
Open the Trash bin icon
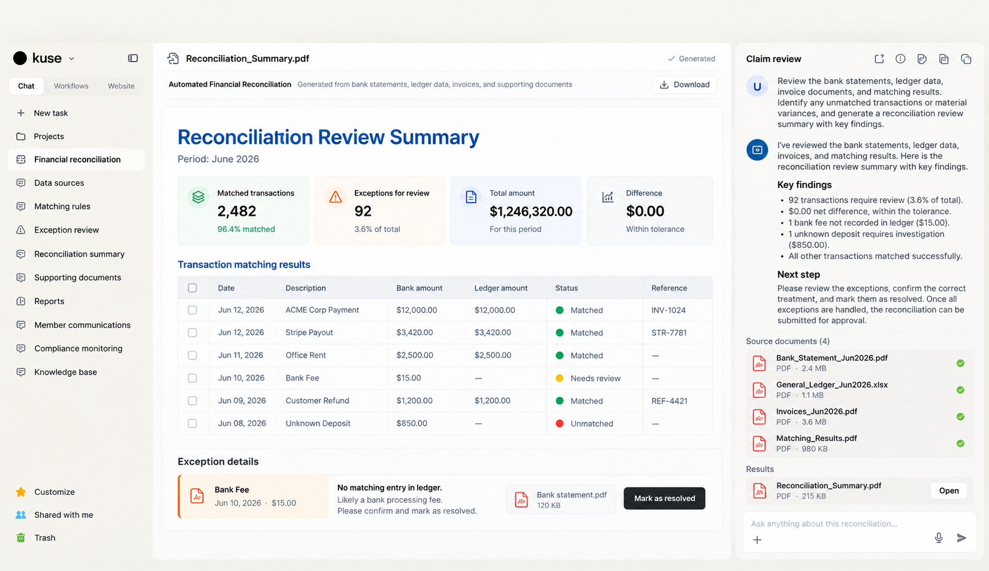[21, 537]
